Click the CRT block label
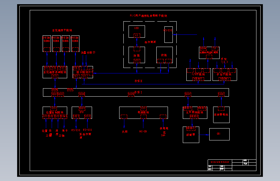 [219, 134]
